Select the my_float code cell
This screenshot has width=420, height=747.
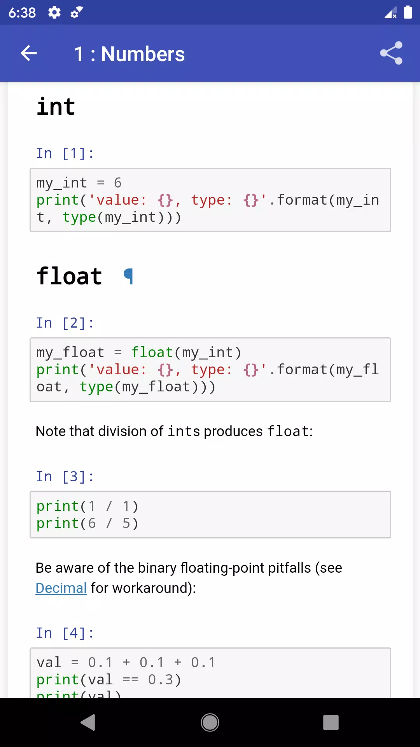tap(210, 370)
